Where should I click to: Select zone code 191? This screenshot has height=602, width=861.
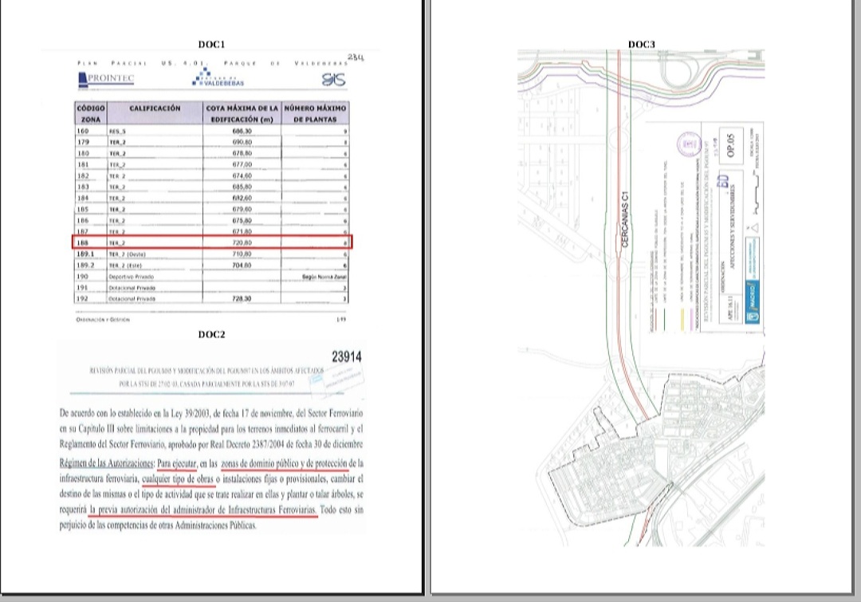point(83,287)
